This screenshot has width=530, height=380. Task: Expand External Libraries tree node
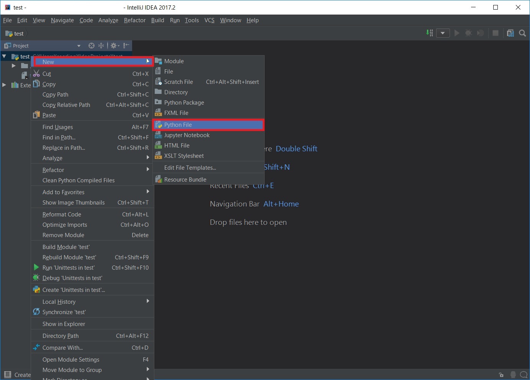(4, 85)
